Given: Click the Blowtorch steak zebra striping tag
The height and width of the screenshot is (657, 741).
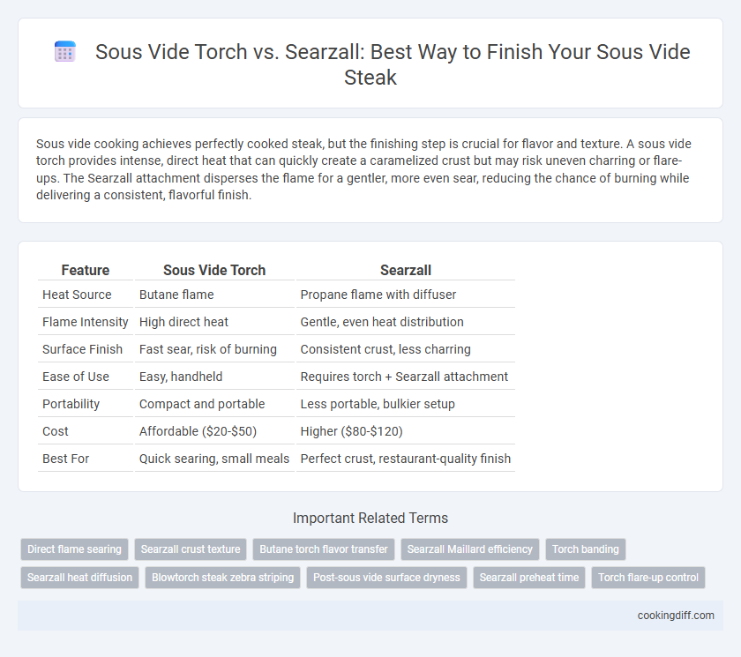Looking at the screenshot, I should [222, 578].
